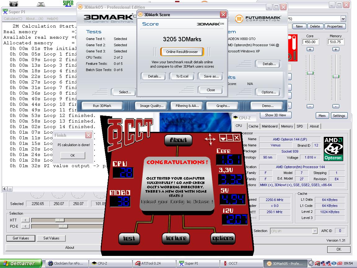
Task: Switch to CPU-Z About tab
Action: 314,126
